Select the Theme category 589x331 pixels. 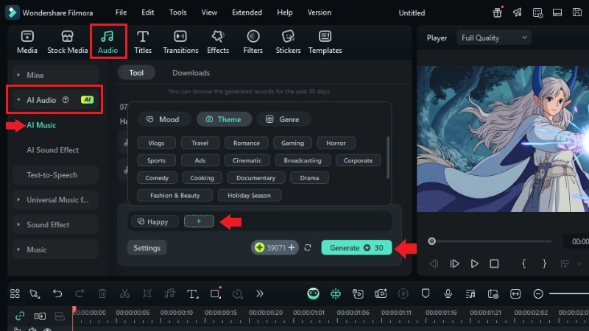[224, 119]
